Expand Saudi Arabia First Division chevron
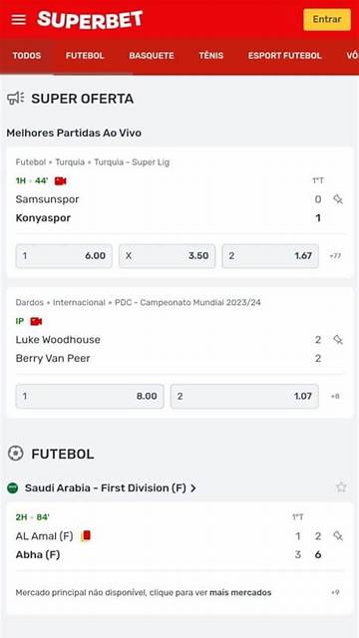 [x=193, y=487]
